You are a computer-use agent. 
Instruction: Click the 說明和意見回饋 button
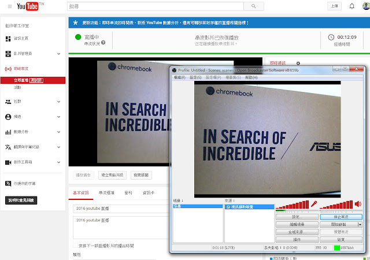point(21,200)
